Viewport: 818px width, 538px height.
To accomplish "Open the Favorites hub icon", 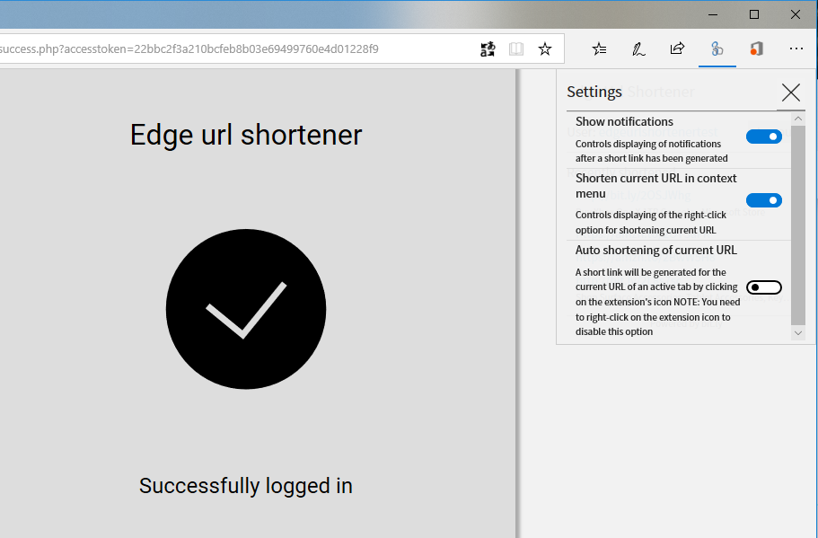I will (600, 49).
